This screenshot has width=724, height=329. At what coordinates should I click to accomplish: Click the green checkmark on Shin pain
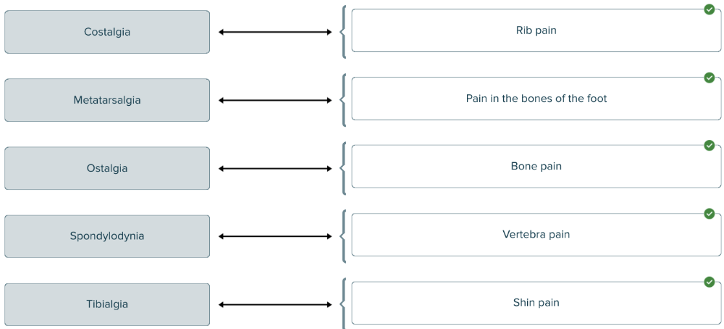click(x=710, y=282)
